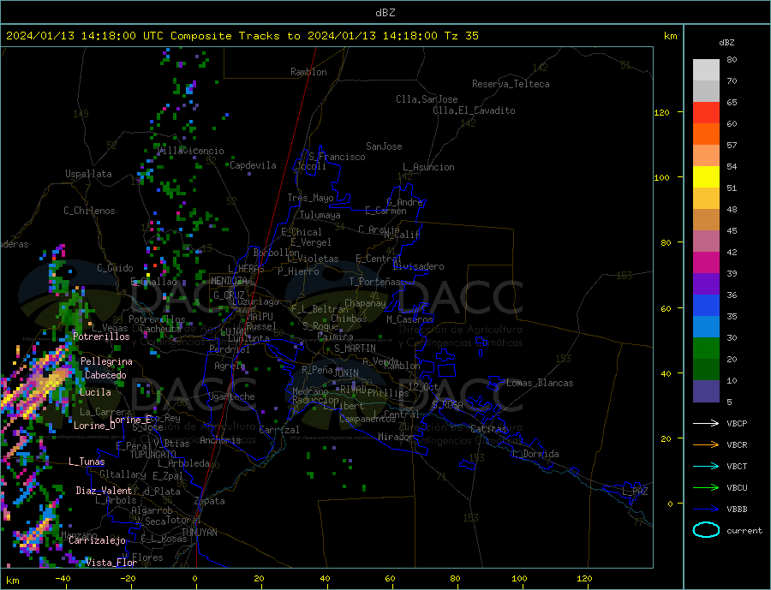Screen dimensions: 771x590
Task: Click the Lomas_Blancas label
Action: pos(540,383)
